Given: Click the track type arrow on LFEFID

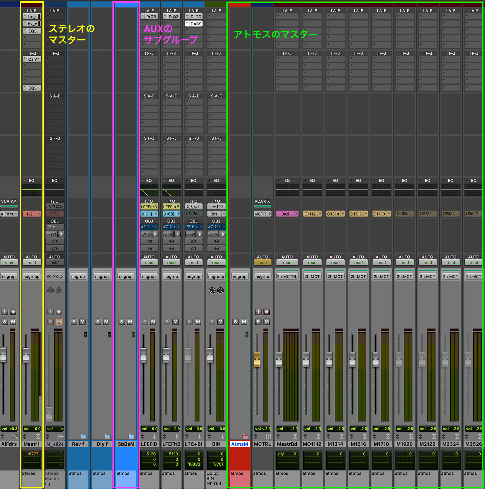Looking at the screenshot, I should [155, 436].
